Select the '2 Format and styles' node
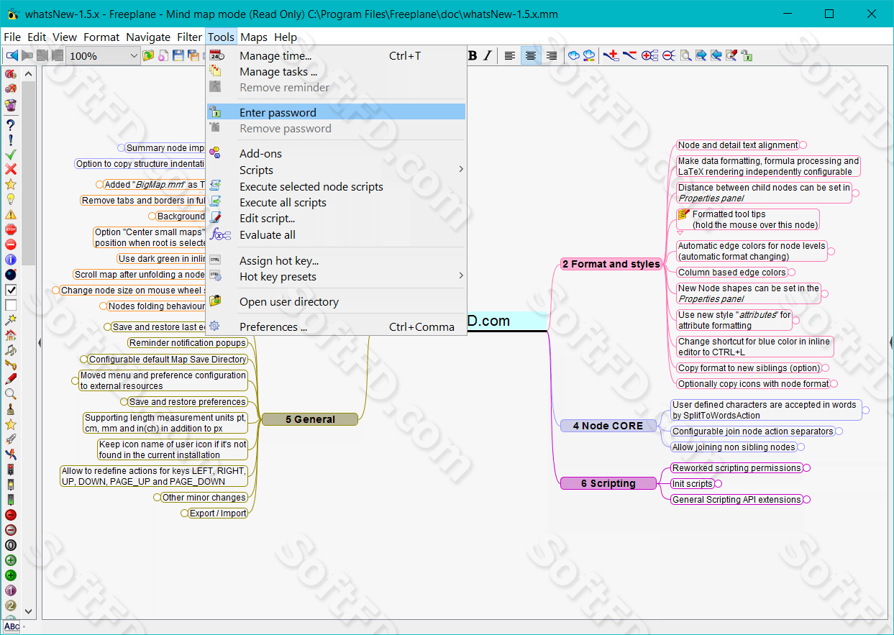This screenshot has height=635, width=894. pyautogui.click(x=611, y=264)
